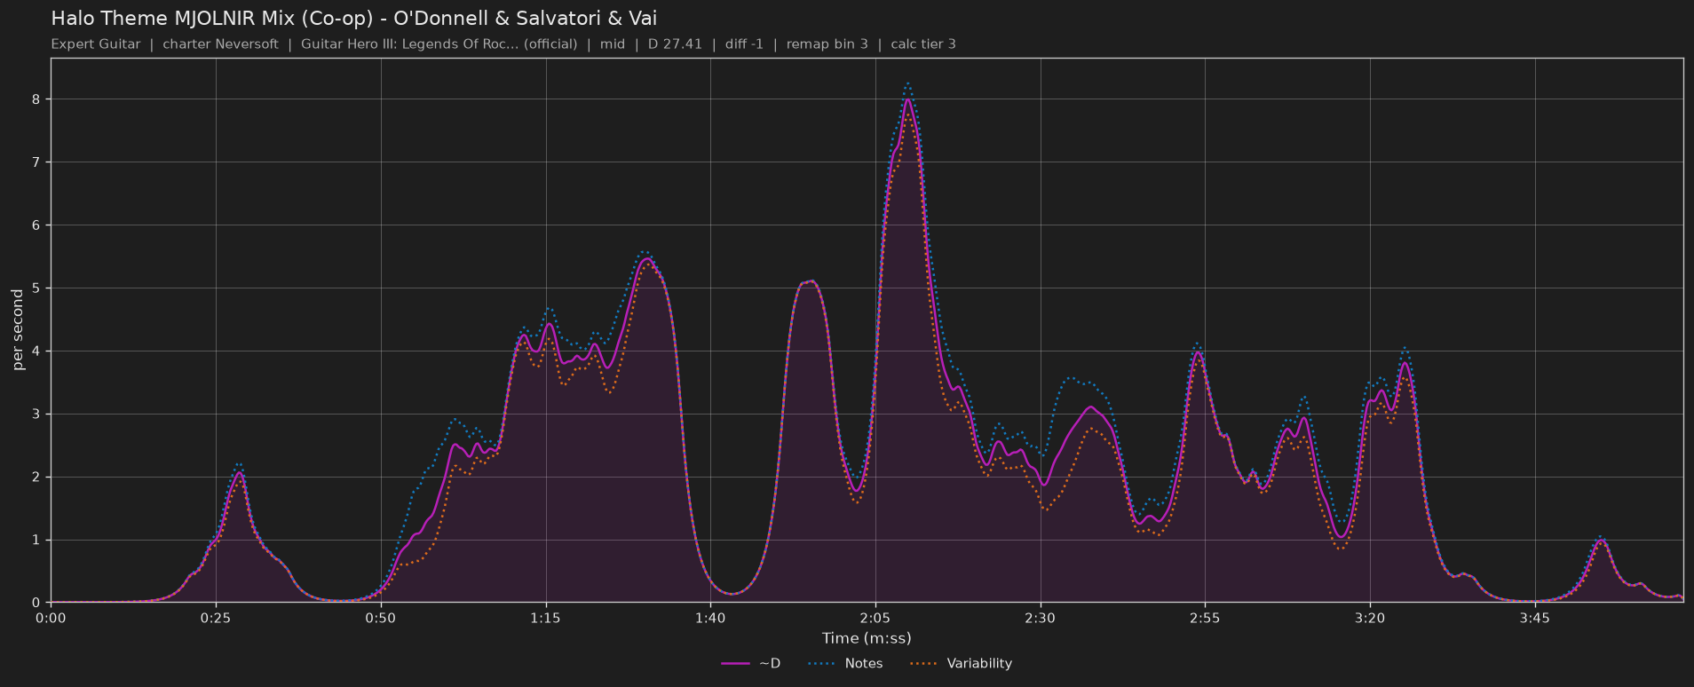This screenshot has width=1694, height=687.
Task: Click the 3:20 x-axis tick label
Action: point(1370,618)
